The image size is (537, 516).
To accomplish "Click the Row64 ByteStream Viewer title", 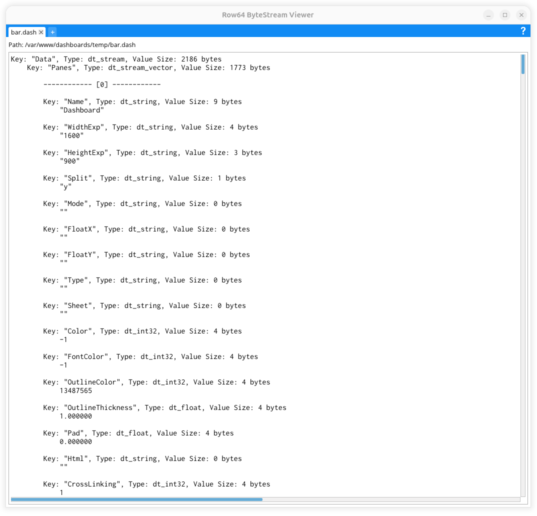I will tap(268, 15).
